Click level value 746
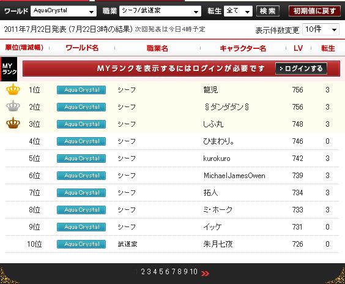Viewport: 345px width, 284px height. [298, 141]
